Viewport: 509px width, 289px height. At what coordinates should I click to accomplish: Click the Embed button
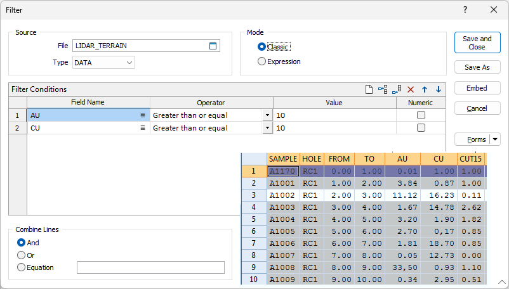point(477,88)
